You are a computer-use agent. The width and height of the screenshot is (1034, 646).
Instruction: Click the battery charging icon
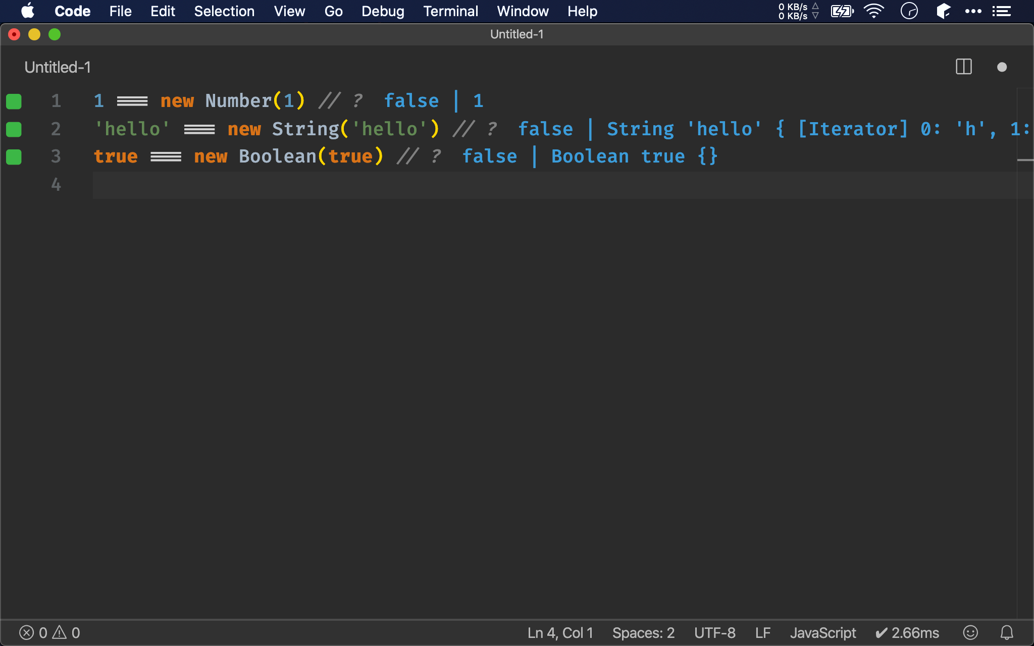point(842,11)
